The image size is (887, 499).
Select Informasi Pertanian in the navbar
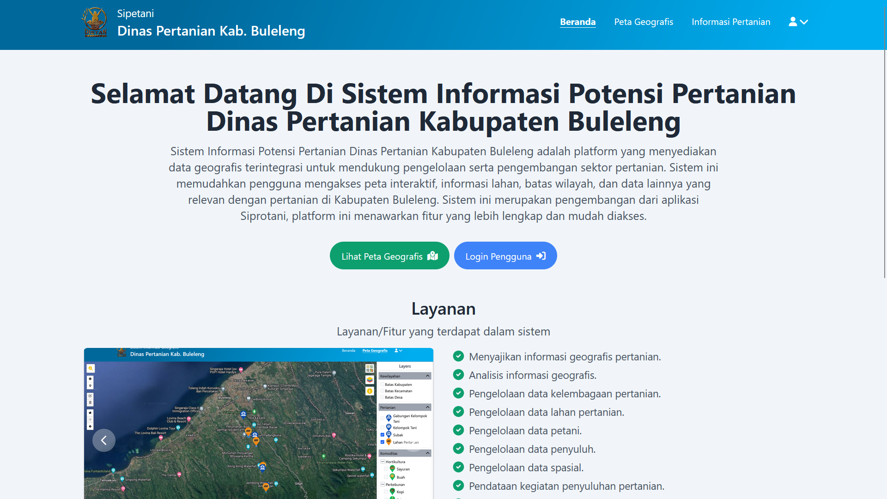(731, 22)
